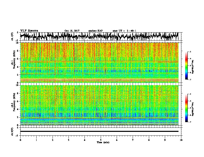Click the 'start UT = 2:40:1' text

(124, 31)
